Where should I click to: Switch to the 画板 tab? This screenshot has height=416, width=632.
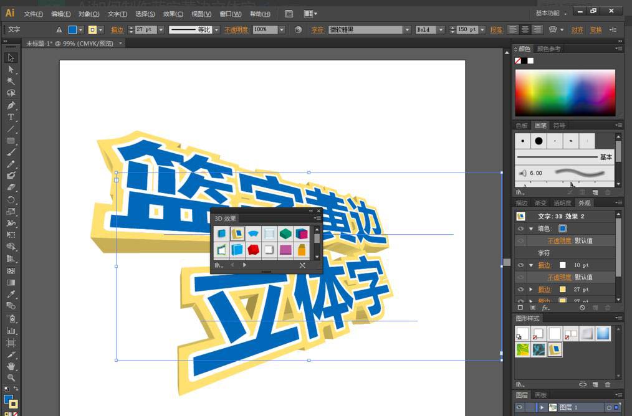pos(540,395)
